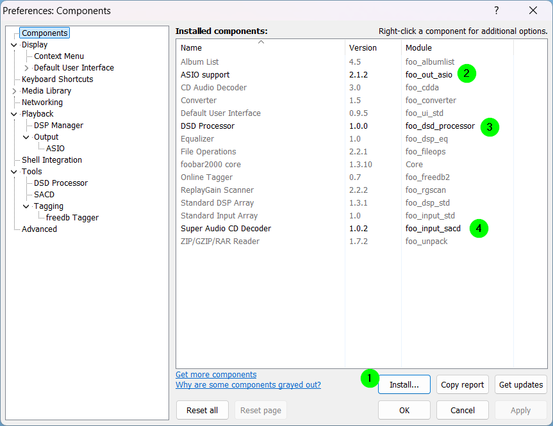Screen dimensions: 553x426
Task: Select the ASIO support component row
Action: click(204, 75)
